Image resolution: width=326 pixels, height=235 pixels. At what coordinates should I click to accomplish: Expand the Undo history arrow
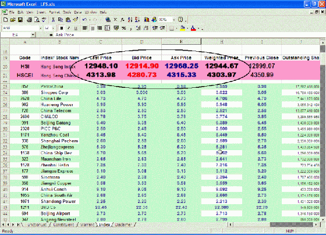(x=90, y=20)
